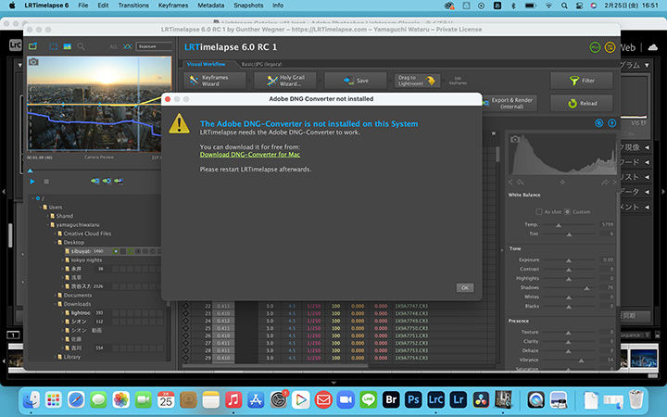Click the Export & Render (internal) button
667x417 pixels.
click(510, 104)
